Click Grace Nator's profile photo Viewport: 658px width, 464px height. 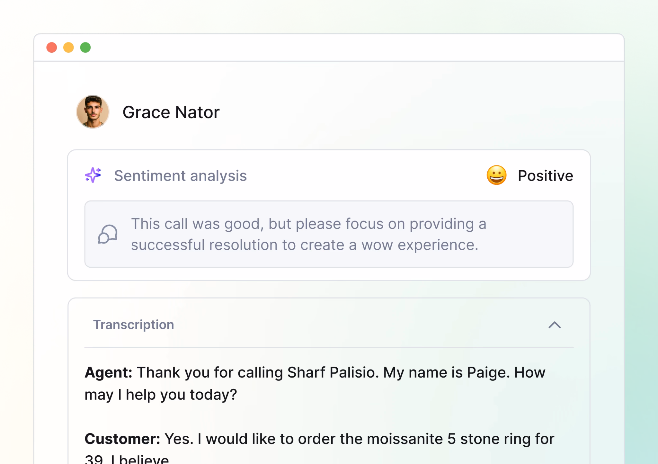(x=93, y=112)
